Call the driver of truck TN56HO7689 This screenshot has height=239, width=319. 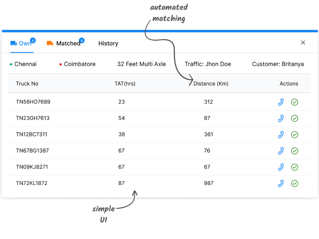pos(281,102)
